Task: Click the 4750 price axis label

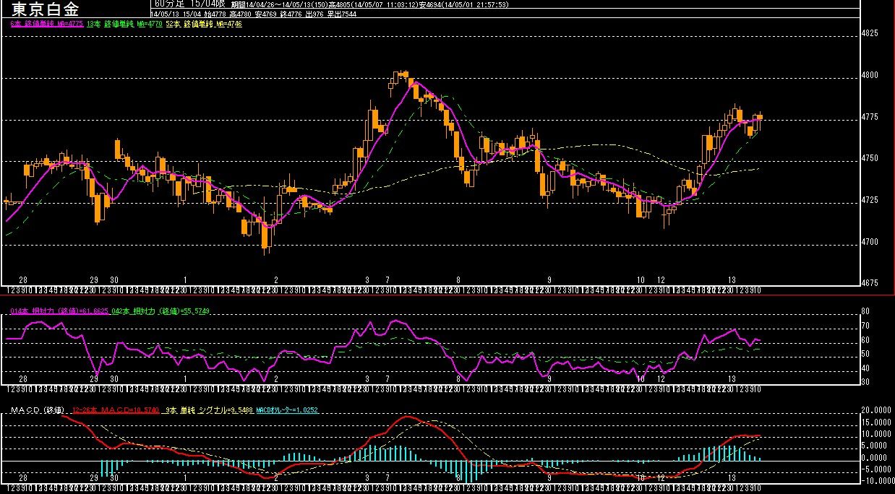Action: (x=870, y=158)
